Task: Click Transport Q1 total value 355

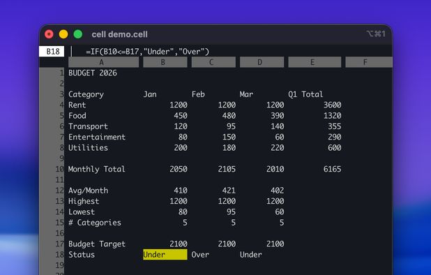Action: (x=335, y=126)
